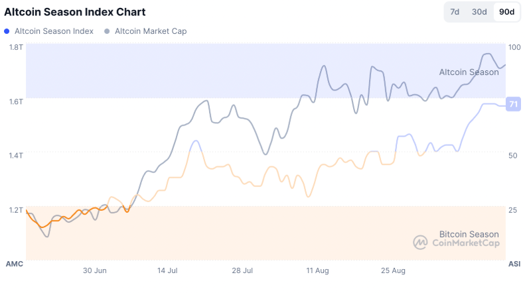Click the 11 Aug date on the axis
The height and width of the screenshot is (293, 525).
318,270
